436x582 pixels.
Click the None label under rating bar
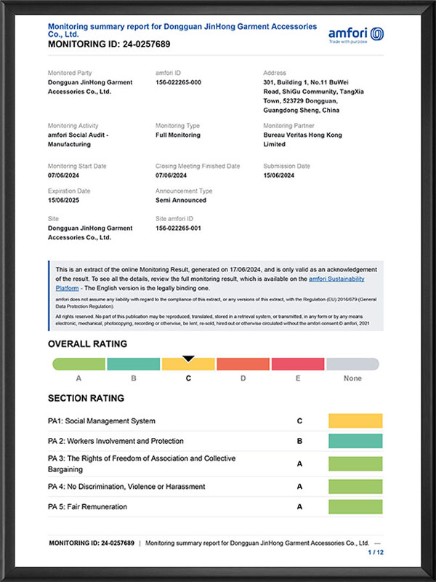click(x=352, y=378)
